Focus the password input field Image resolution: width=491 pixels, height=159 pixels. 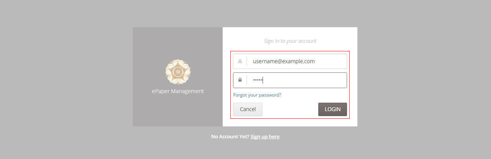pos(299,80)
